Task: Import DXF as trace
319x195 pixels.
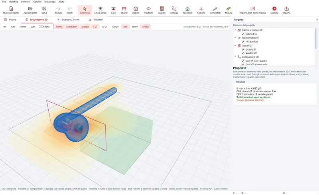Action: [x=253, y=10]
